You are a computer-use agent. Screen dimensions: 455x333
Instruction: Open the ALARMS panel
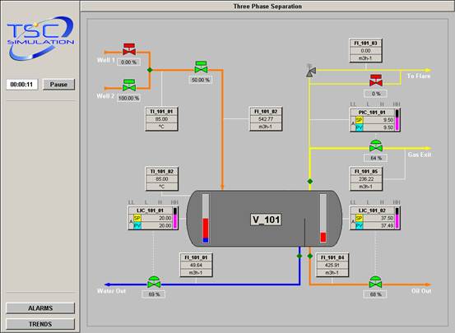[40, 308]
